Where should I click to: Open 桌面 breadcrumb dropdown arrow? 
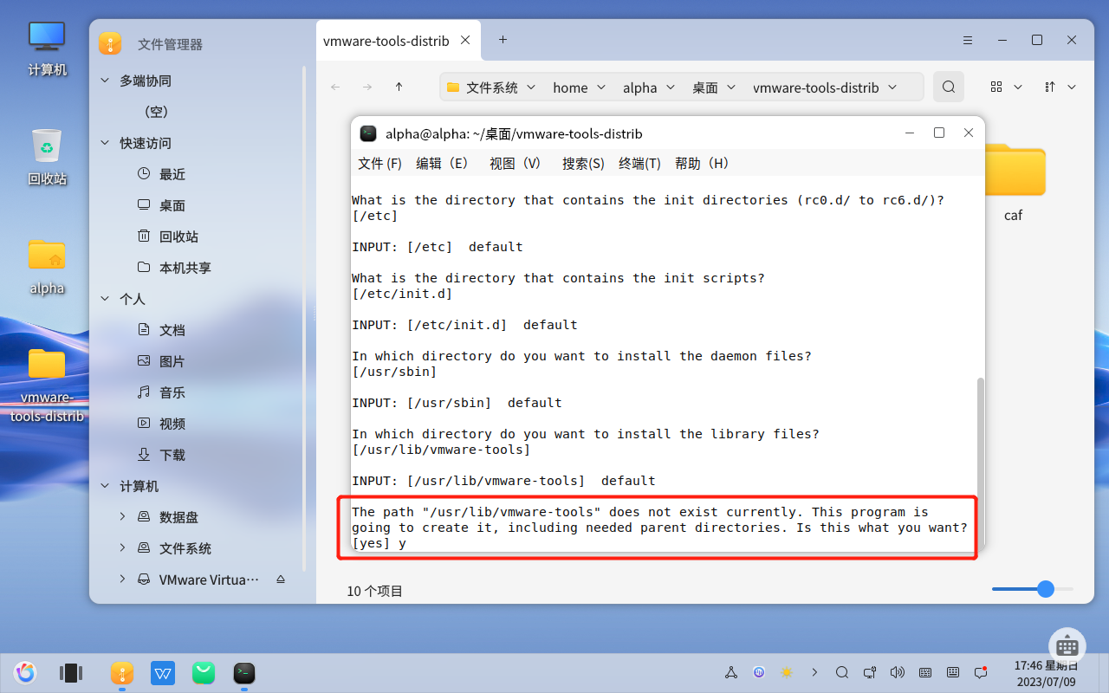click(731, 87)
